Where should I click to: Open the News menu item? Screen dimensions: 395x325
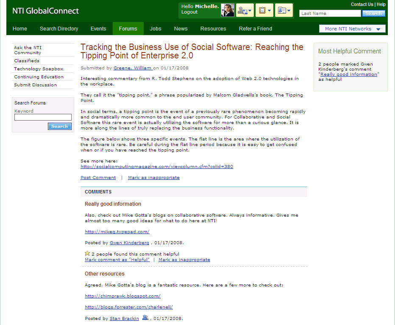(181, 29)
